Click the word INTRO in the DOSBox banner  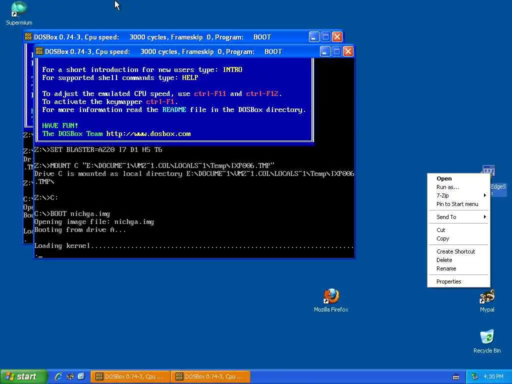[x=232, y=69]
